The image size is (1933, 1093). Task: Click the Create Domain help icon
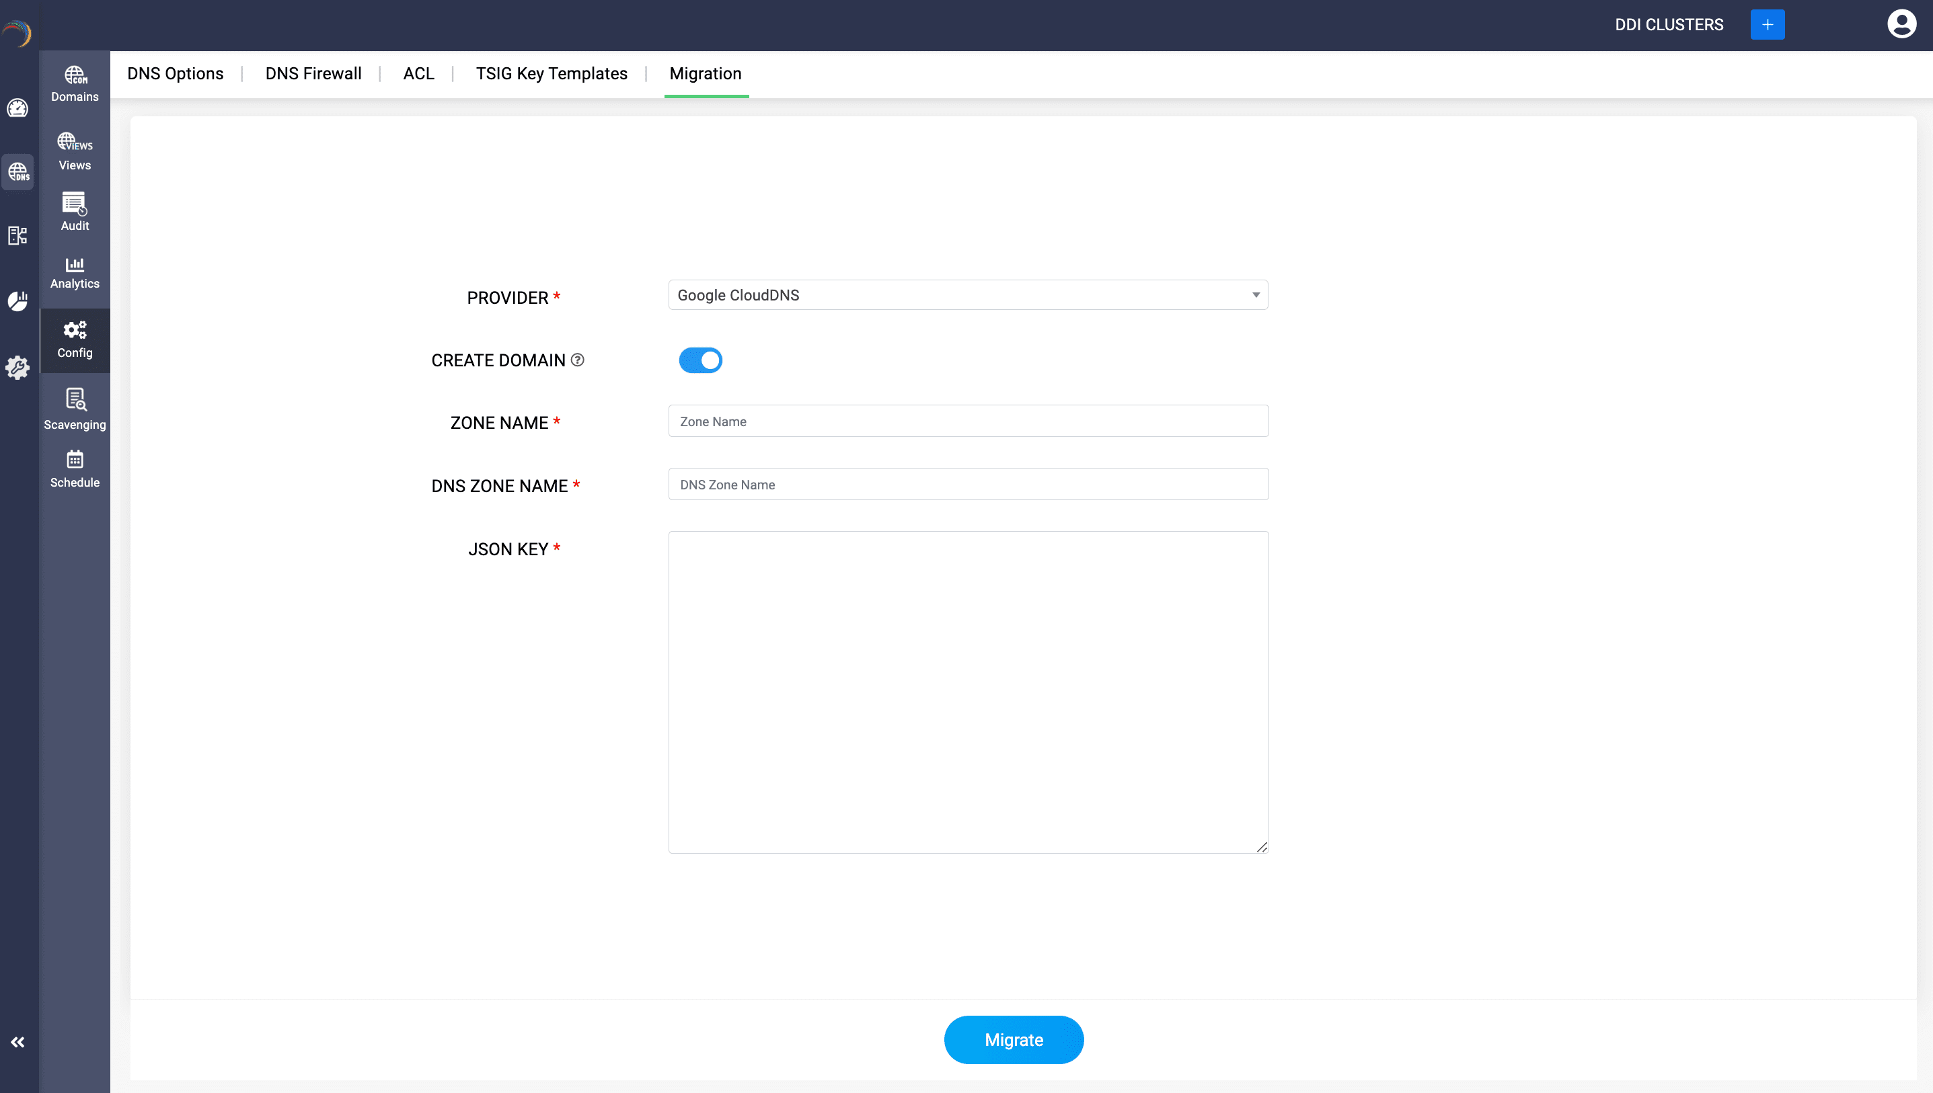[x=578, y=360]
